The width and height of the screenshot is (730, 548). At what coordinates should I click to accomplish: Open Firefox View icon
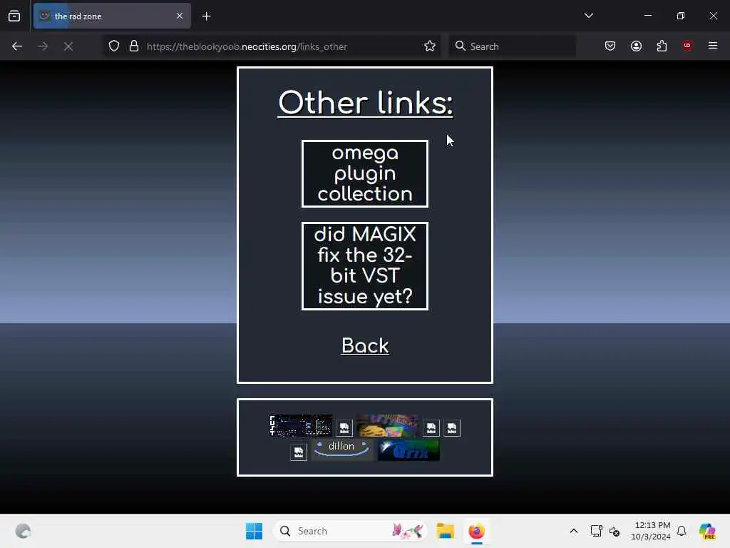click(x=14, y=16)
